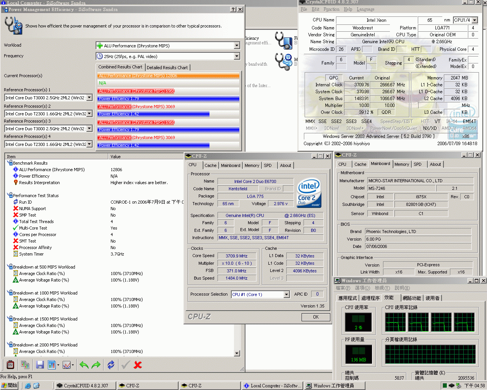Select the Benchmark Results group in the list

pos(30,163)
